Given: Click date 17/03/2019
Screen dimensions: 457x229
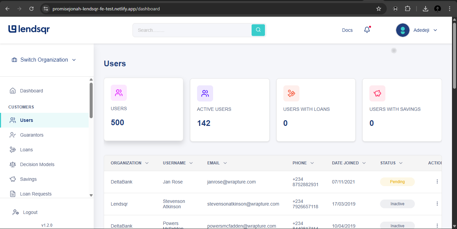Looking at the screenshot, I should pyautogui.click(x=344, y=204).
